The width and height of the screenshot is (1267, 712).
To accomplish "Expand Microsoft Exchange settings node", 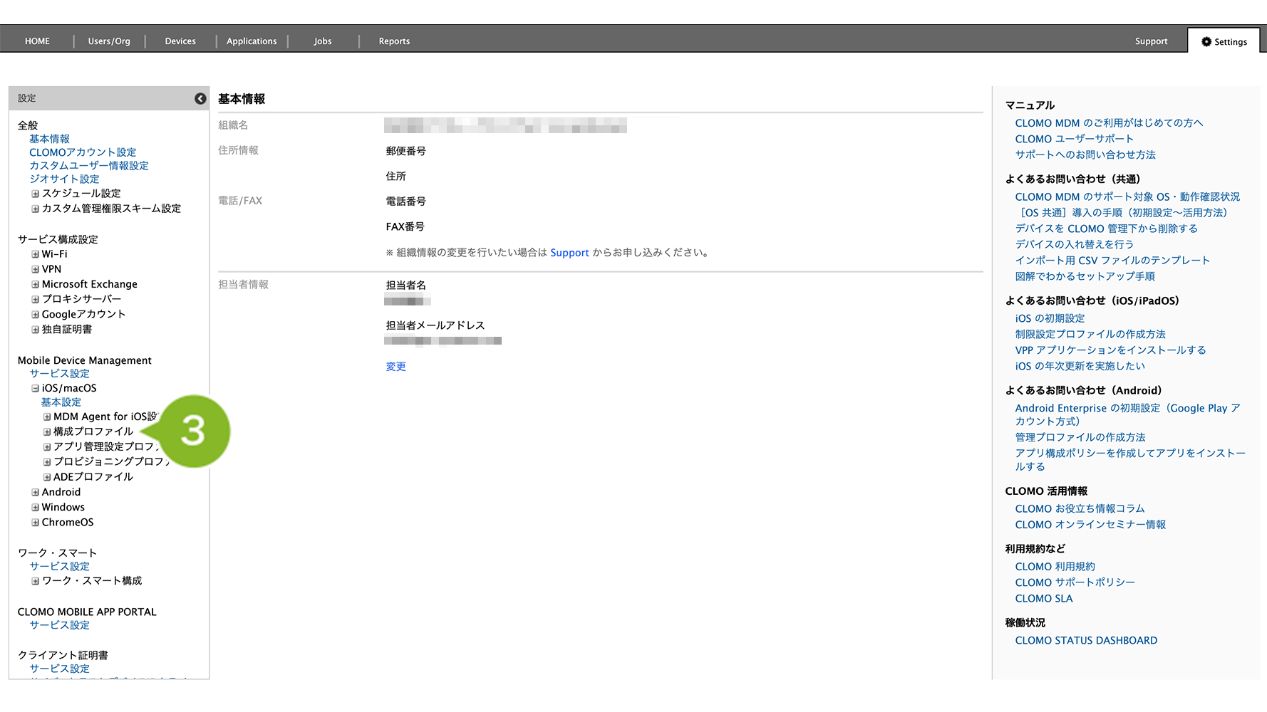I will 35,284.
